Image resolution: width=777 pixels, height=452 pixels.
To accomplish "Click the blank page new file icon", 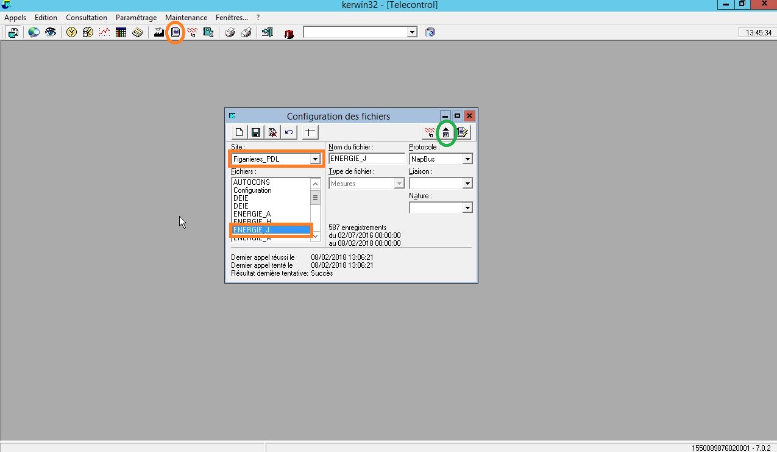I will (239, 132).
